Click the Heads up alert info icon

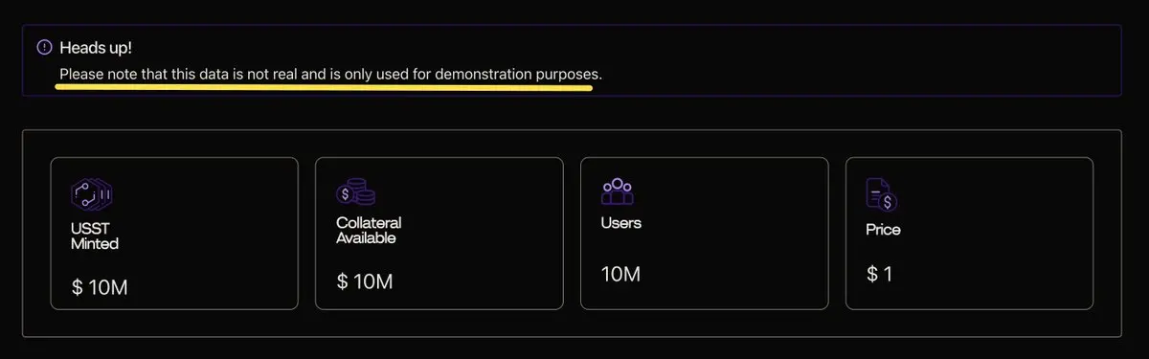[x=44, y=47]
